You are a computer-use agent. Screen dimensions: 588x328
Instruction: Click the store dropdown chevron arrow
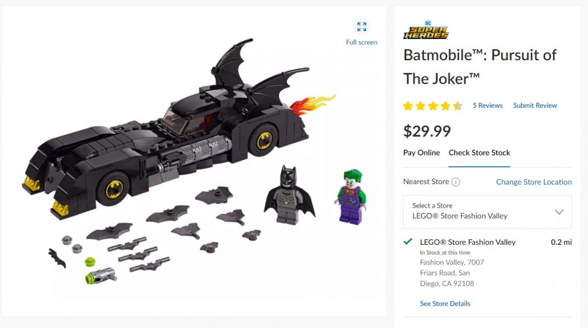tap(559, 212)
